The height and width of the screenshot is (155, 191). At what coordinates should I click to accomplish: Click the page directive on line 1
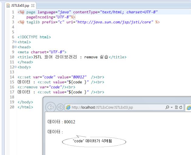pyautogui.click(x=87, y=12)
